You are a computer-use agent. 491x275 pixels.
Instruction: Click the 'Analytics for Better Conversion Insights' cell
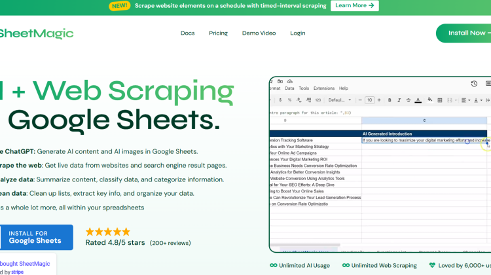click(x=316, y=172)
